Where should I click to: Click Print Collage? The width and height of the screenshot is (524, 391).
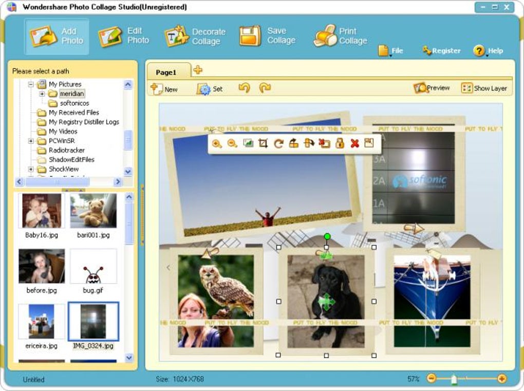point(340,36)
